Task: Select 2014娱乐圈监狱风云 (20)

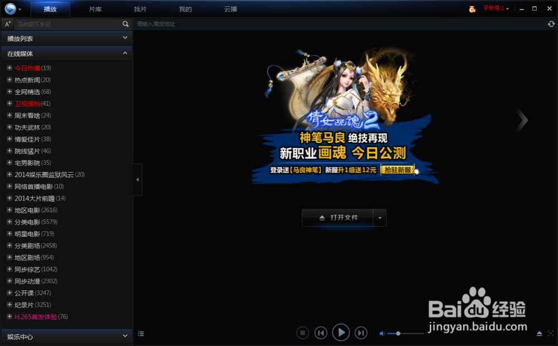Action: 50,174
